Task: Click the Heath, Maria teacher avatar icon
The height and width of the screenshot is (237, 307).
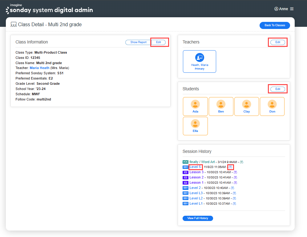Action: click(x=200, y=57)
